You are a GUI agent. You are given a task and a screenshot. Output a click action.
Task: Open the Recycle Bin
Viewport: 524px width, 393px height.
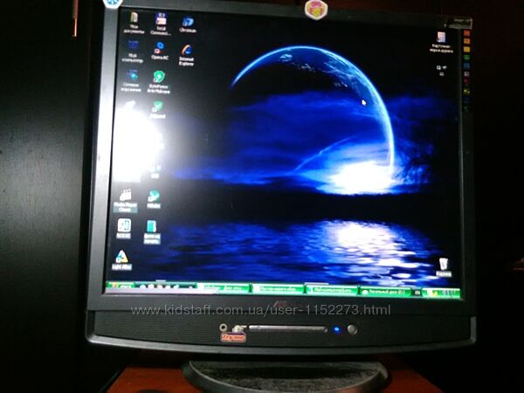pos(444,265)
